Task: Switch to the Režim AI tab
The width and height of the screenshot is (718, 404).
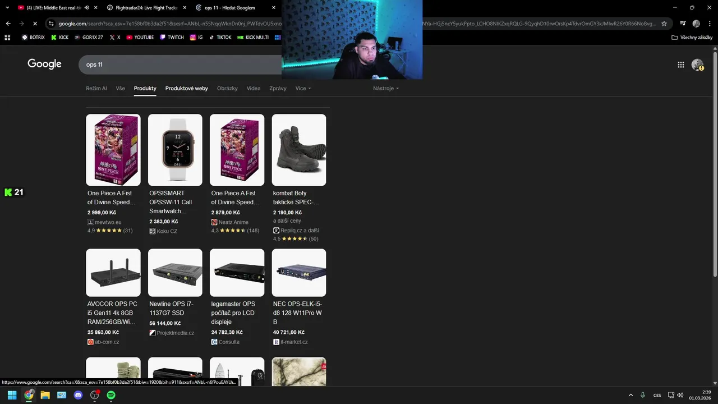Action: pyautogui.click(x=96, y=89)
